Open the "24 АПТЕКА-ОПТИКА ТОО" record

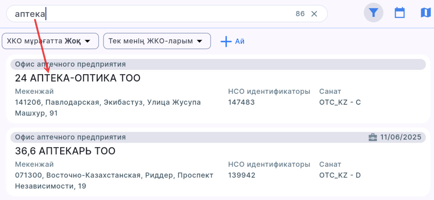78,78
